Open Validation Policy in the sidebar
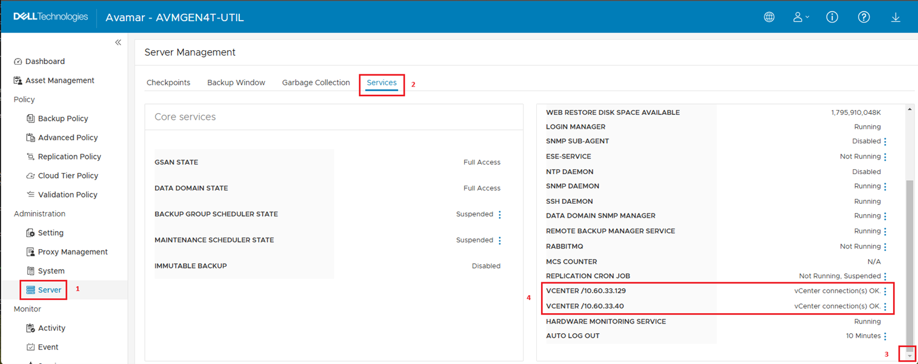 click(x=67, y=195)
